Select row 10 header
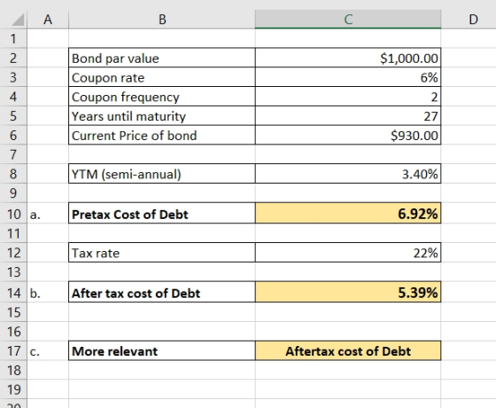Image resolution: width=496 pixels, height=408 pixels. (13, 213)
